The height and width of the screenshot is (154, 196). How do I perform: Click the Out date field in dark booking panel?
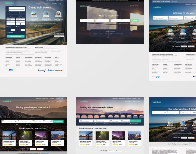pos(11,19)
